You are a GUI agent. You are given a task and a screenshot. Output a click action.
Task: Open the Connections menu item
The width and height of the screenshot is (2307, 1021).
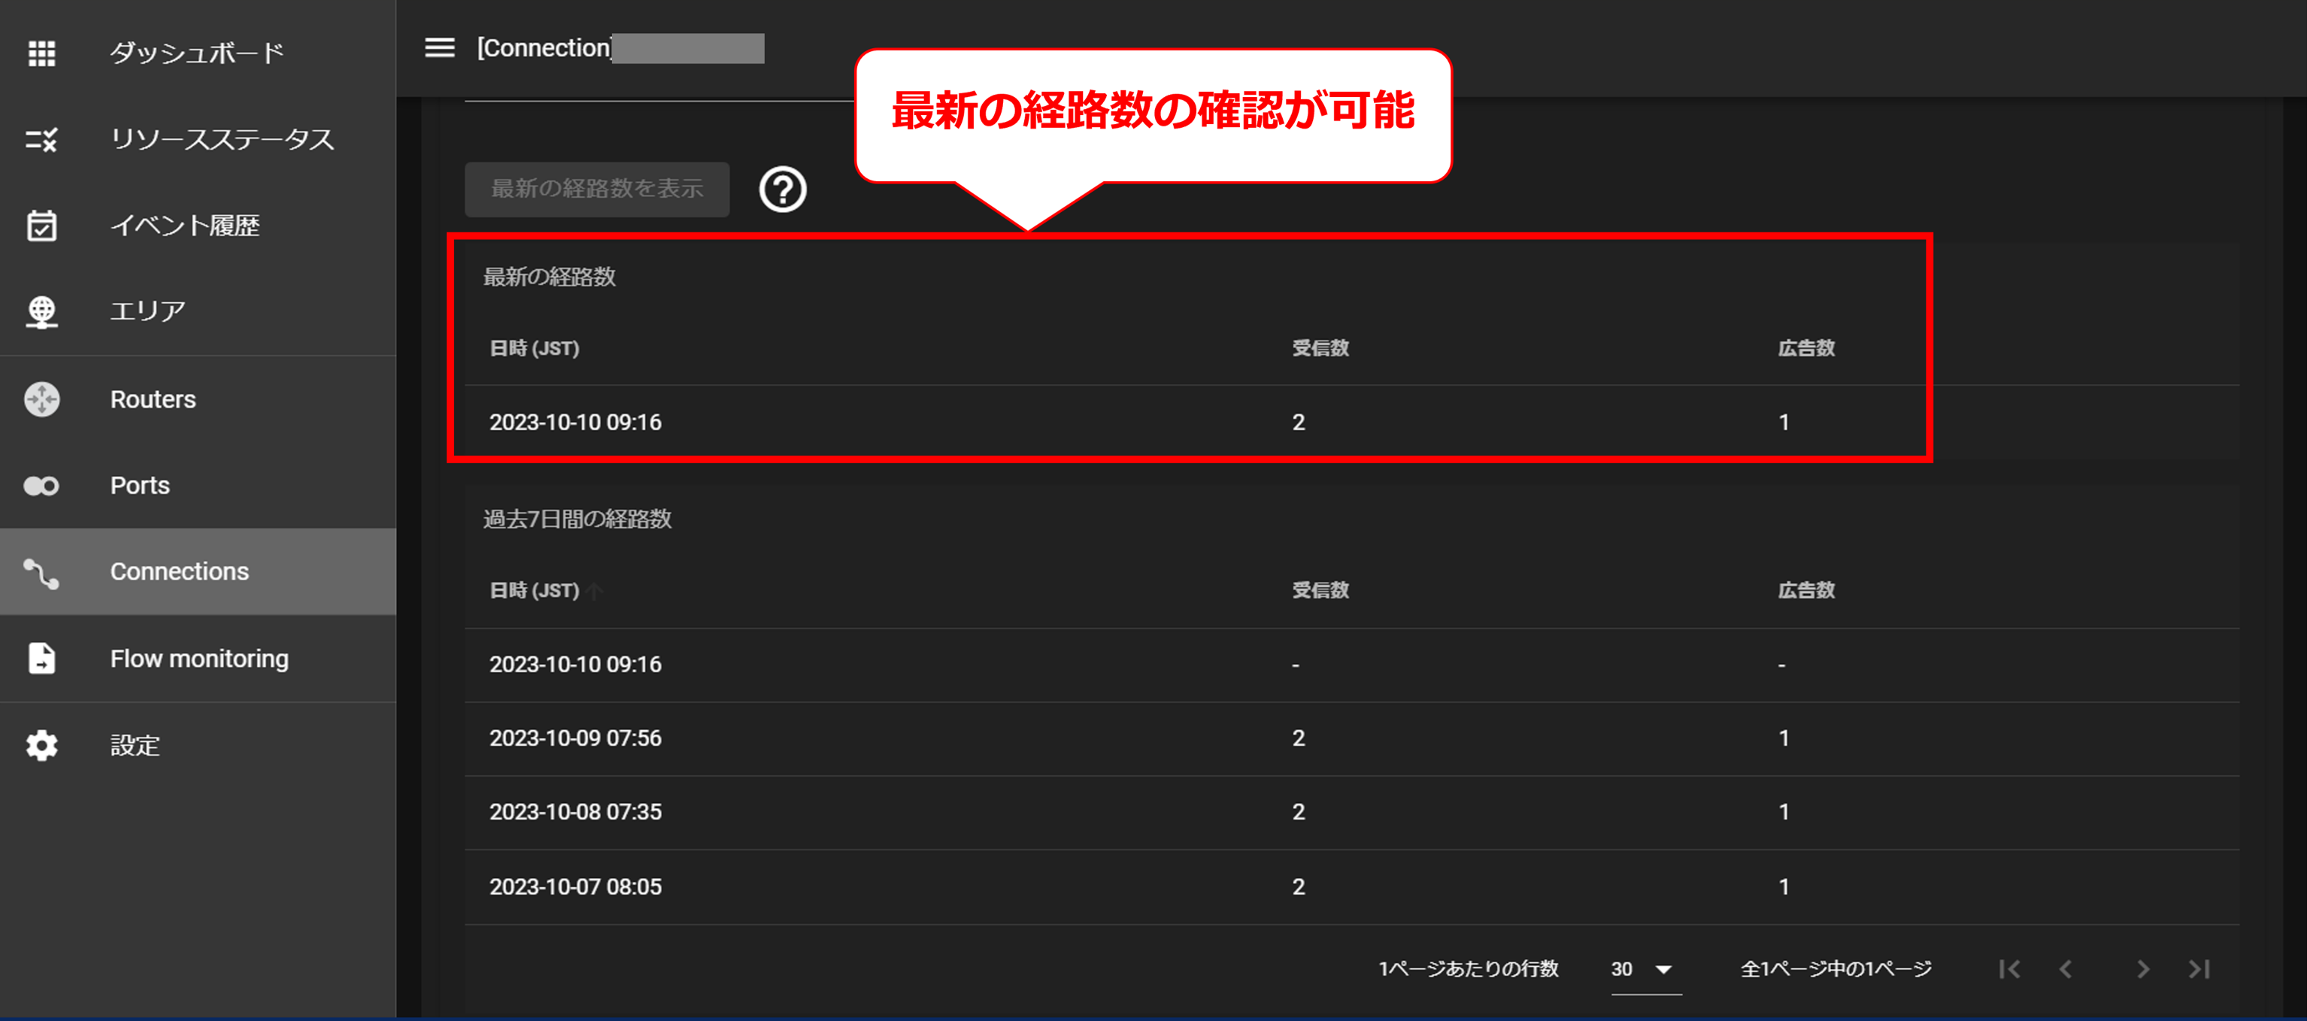point(180,571)
